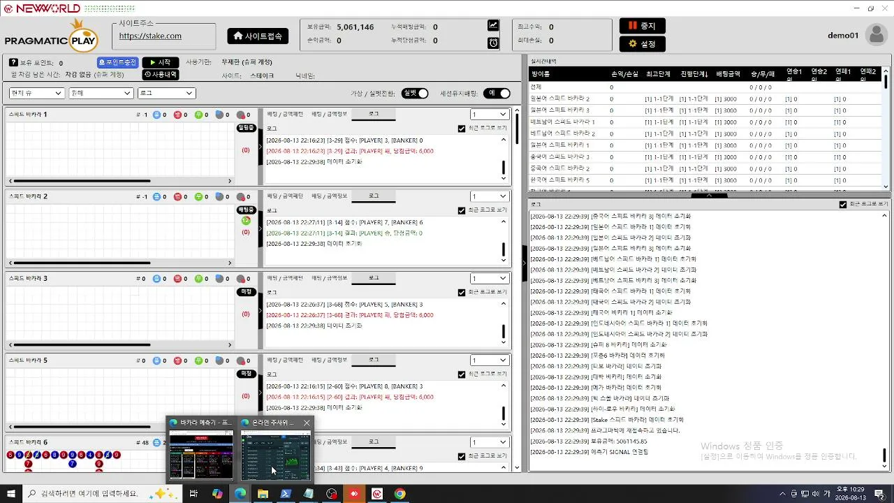Click the question mark help icon
894x503 pixels.
tap(13, 63)
